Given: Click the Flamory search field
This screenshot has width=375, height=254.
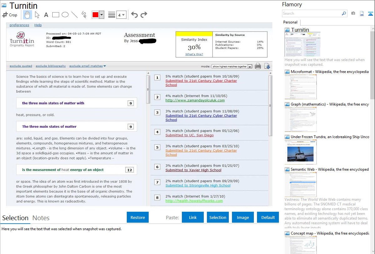Looking at the screenshot, I should click(312, 13).
